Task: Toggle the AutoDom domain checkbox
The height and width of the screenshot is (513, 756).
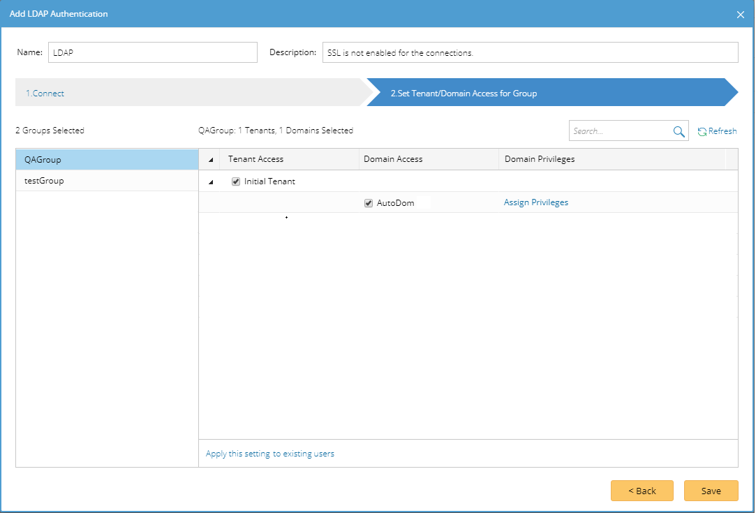Action: [369, 203]
